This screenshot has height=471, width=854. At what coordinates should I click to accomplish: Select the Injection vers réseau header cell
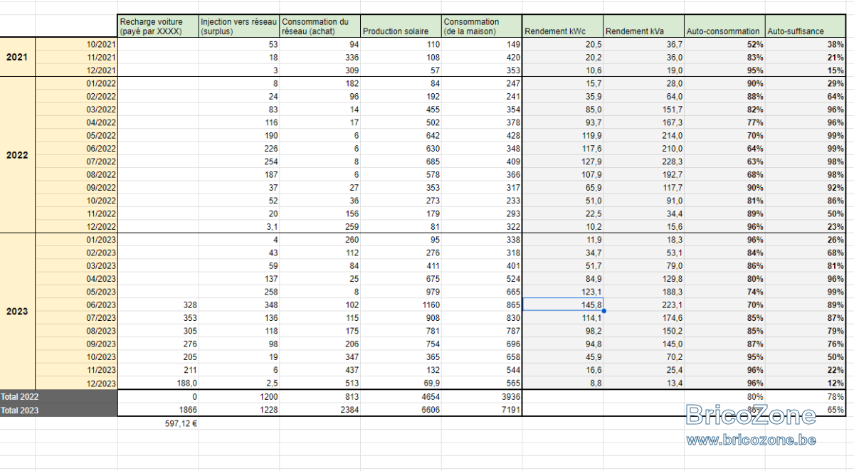pos(239,26)
